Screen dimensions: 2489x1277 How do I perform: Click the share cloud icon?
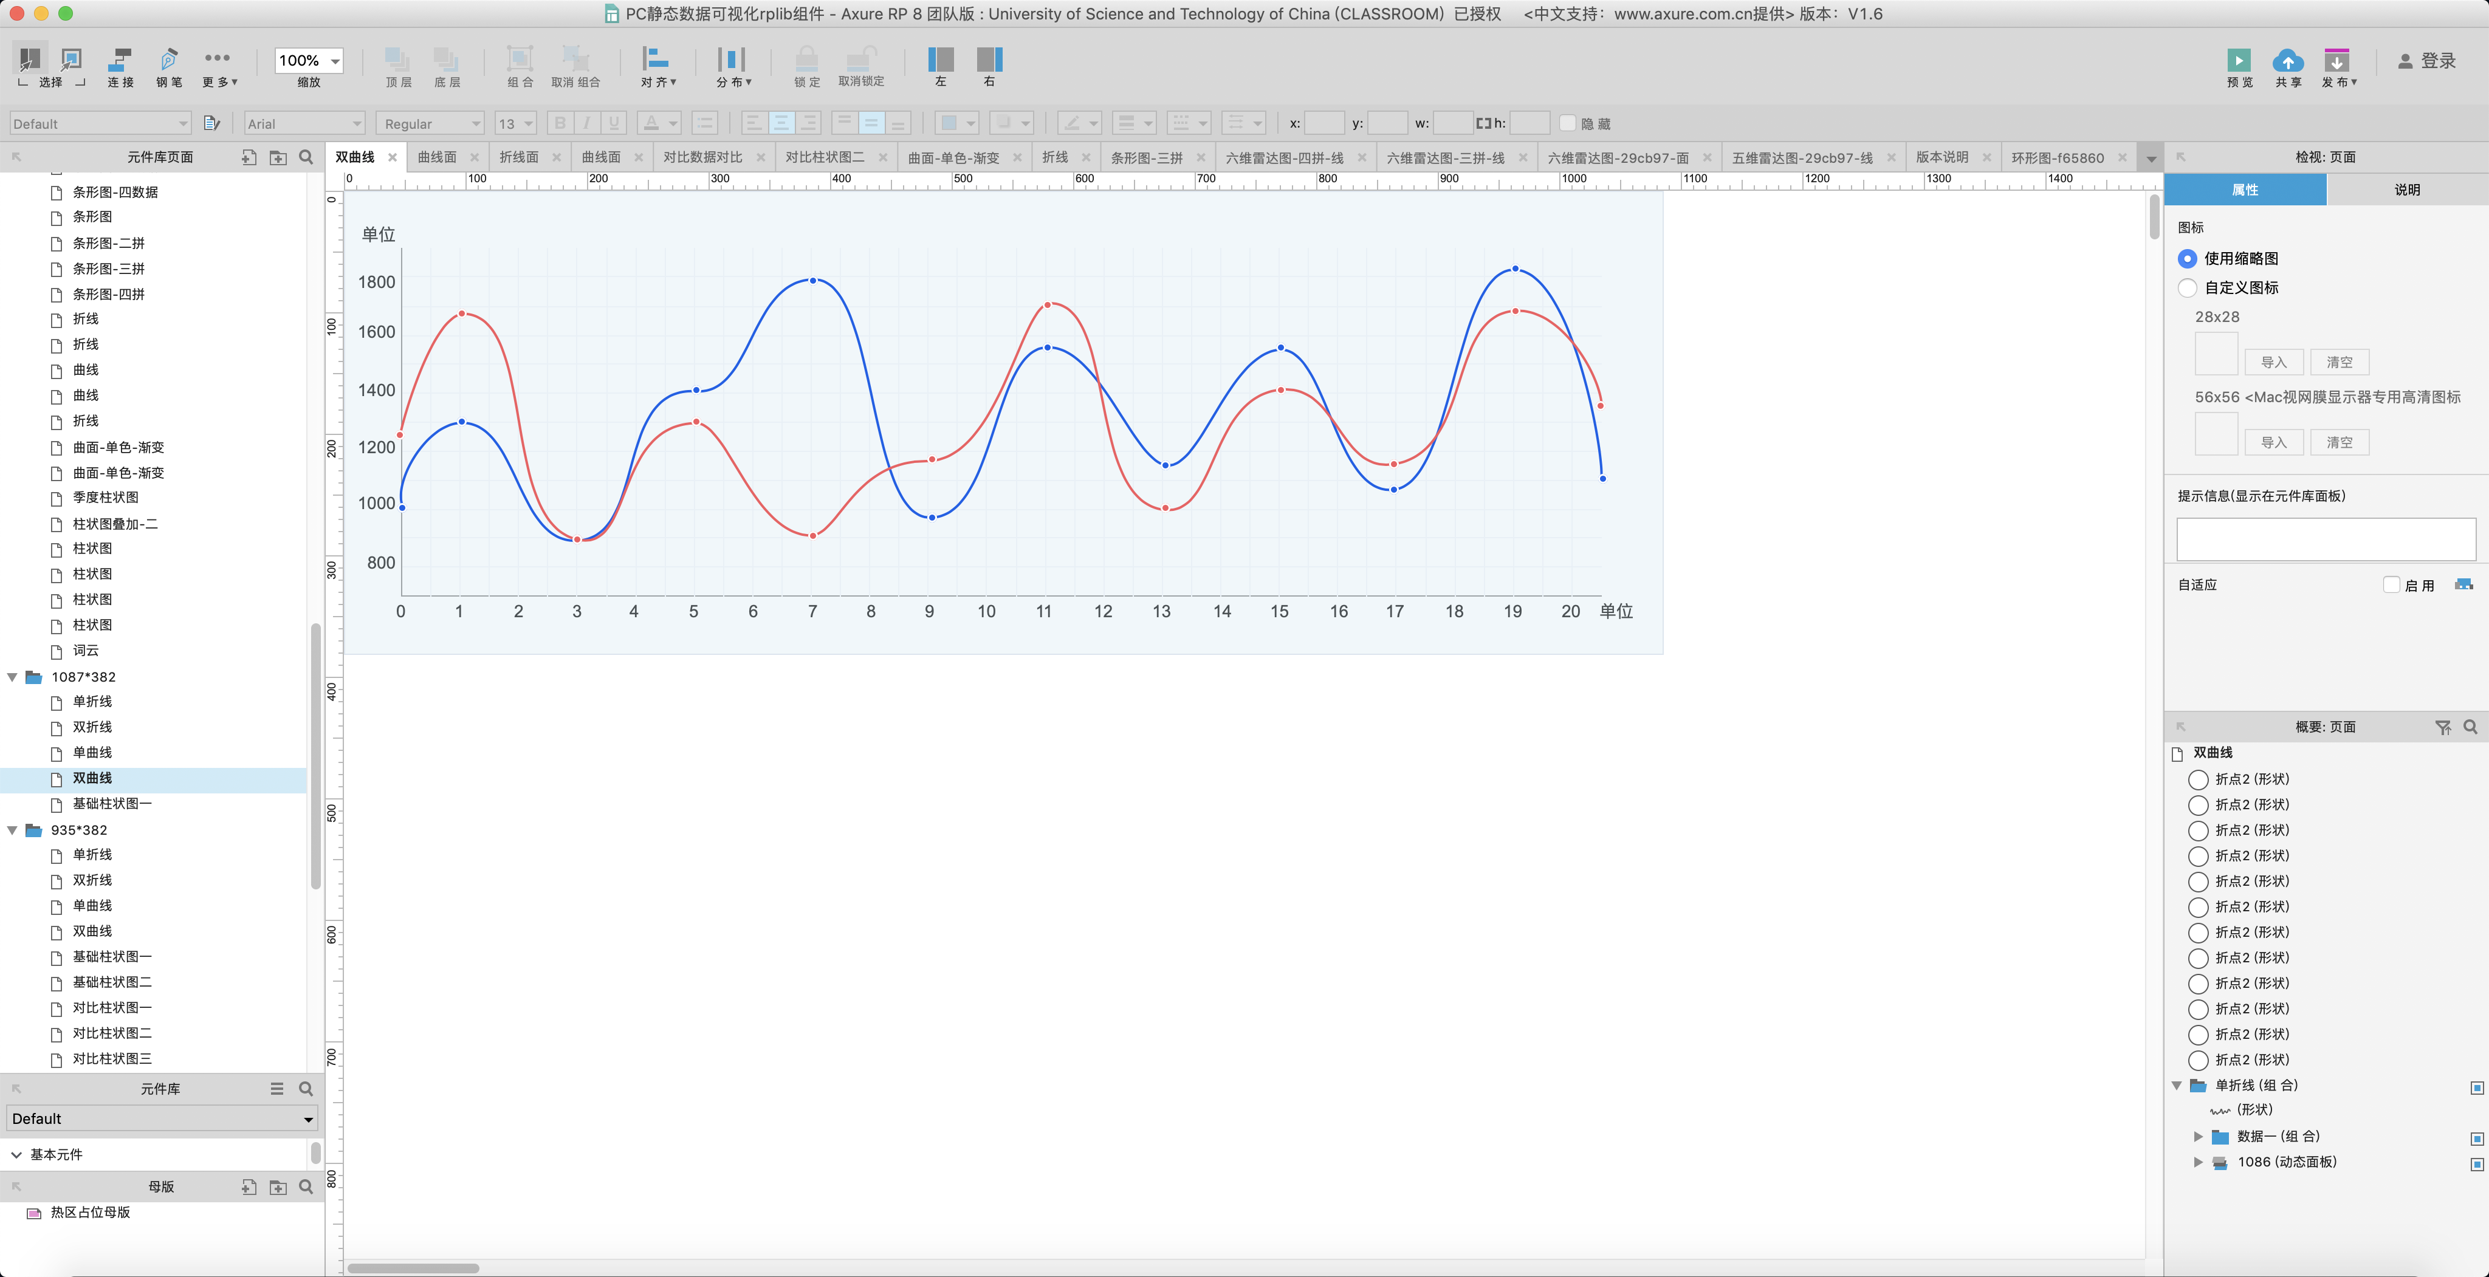point(2287,60)
